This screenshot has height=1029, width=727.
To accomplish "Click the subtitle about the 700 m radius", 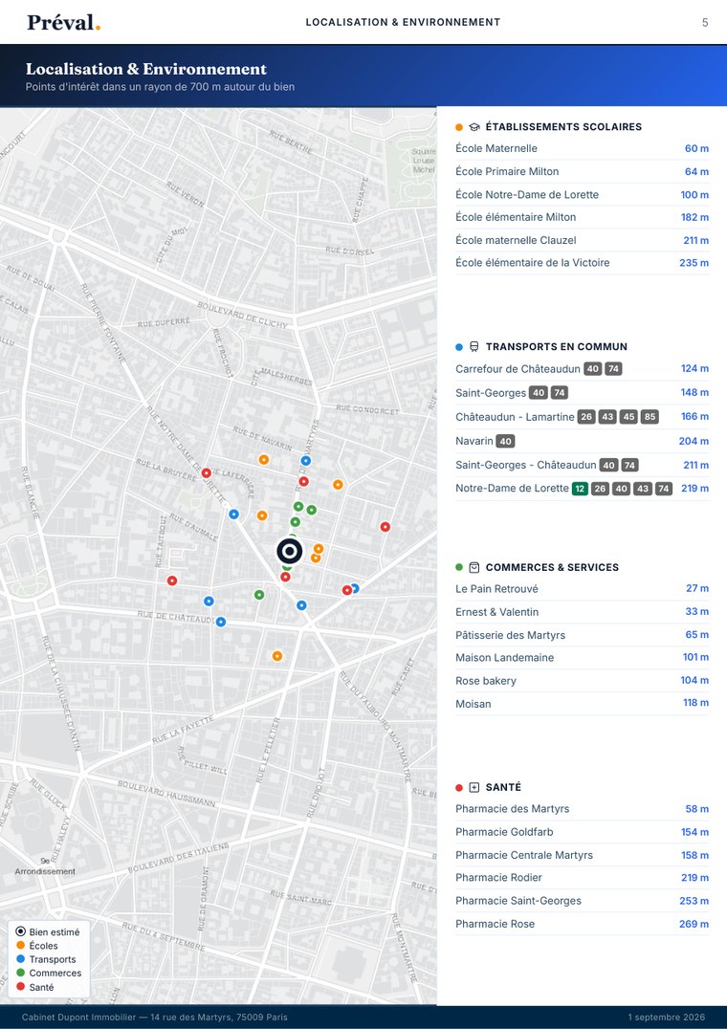I will point(160,87).
